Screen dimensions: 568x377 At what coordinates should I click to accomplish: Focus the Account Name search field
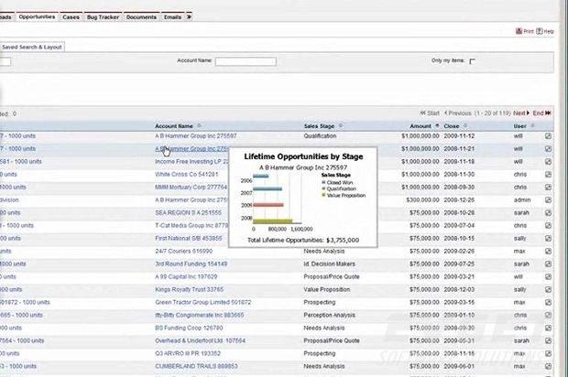[x=246, y=61]
